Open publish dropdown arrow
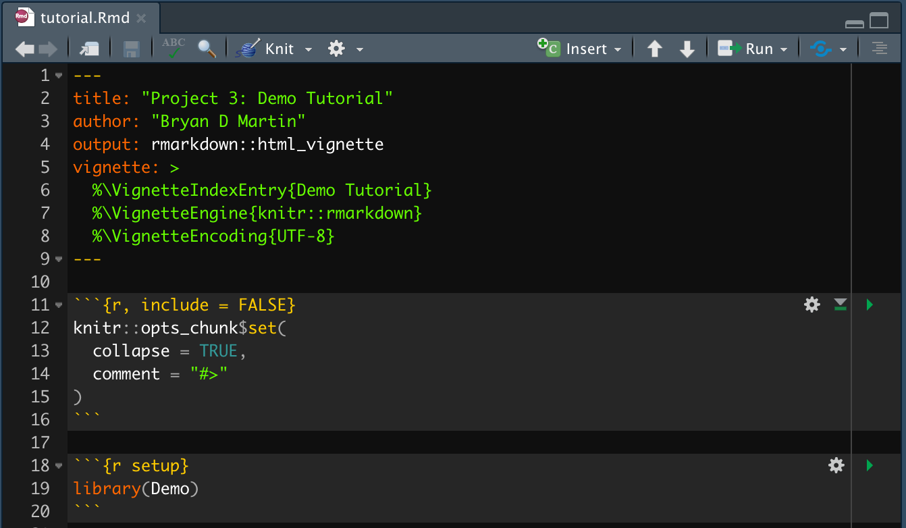Viewport: 906px width, 528px height. [x=843, y=49]
